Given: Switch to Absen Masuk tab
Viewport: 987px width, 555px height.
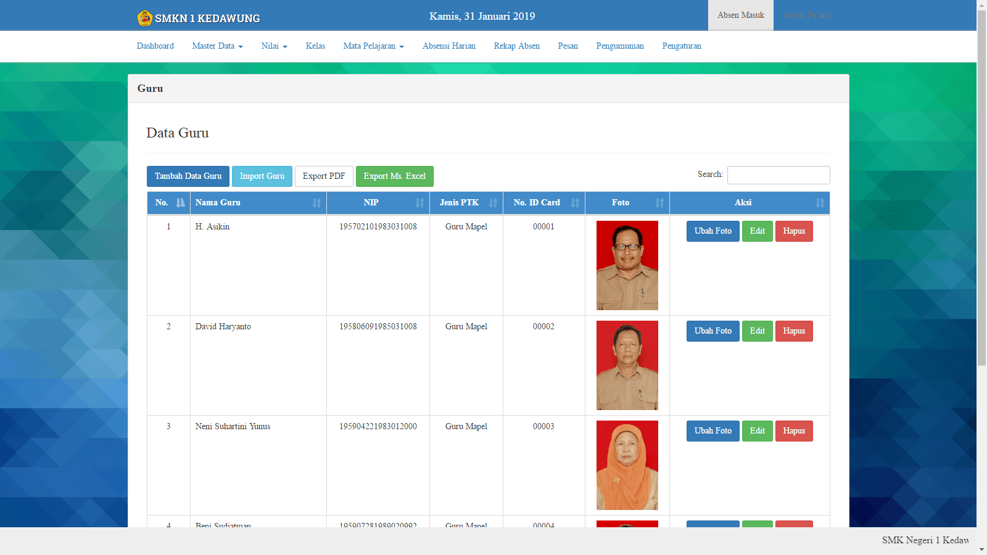Looking at the screenshot, I should [x=741, y=15].
